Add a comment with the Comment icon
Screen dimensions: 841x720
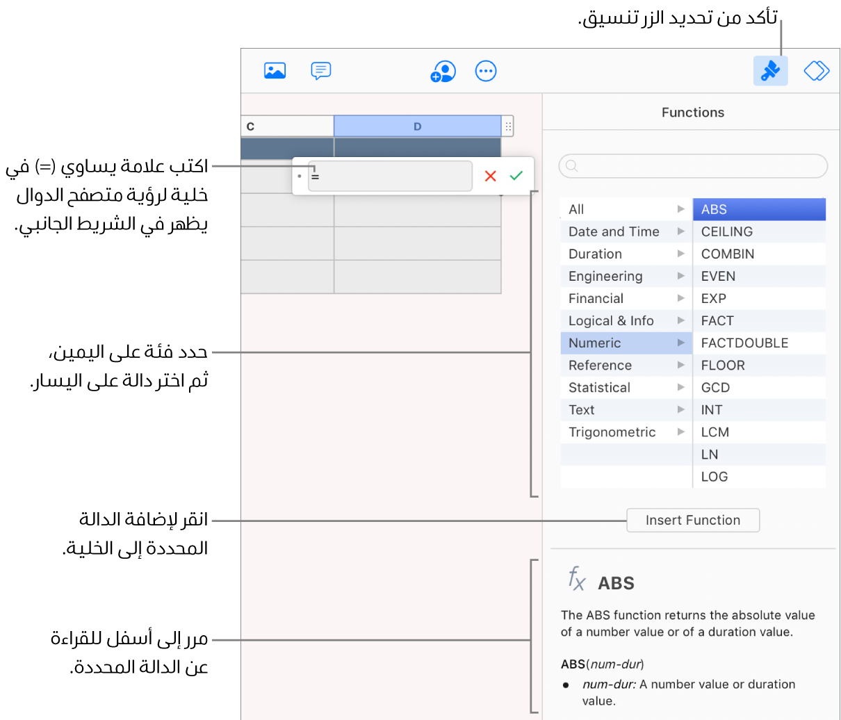[x=320, y=70]
